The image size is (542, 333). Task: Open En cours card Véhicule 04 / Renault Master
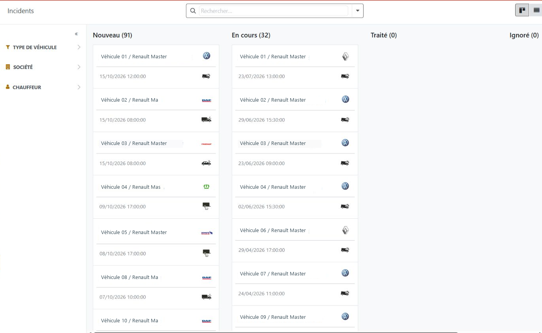[295, 197]
